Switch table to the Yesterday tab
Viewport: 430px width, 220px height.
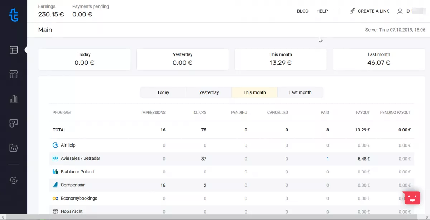209,92
